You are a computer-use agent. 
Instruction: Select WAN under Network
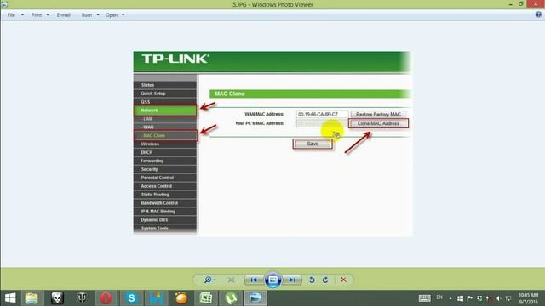coord(165,127)
